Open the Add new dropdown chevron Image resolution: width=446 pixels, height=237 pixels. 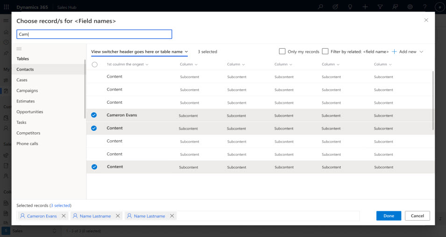422,51
